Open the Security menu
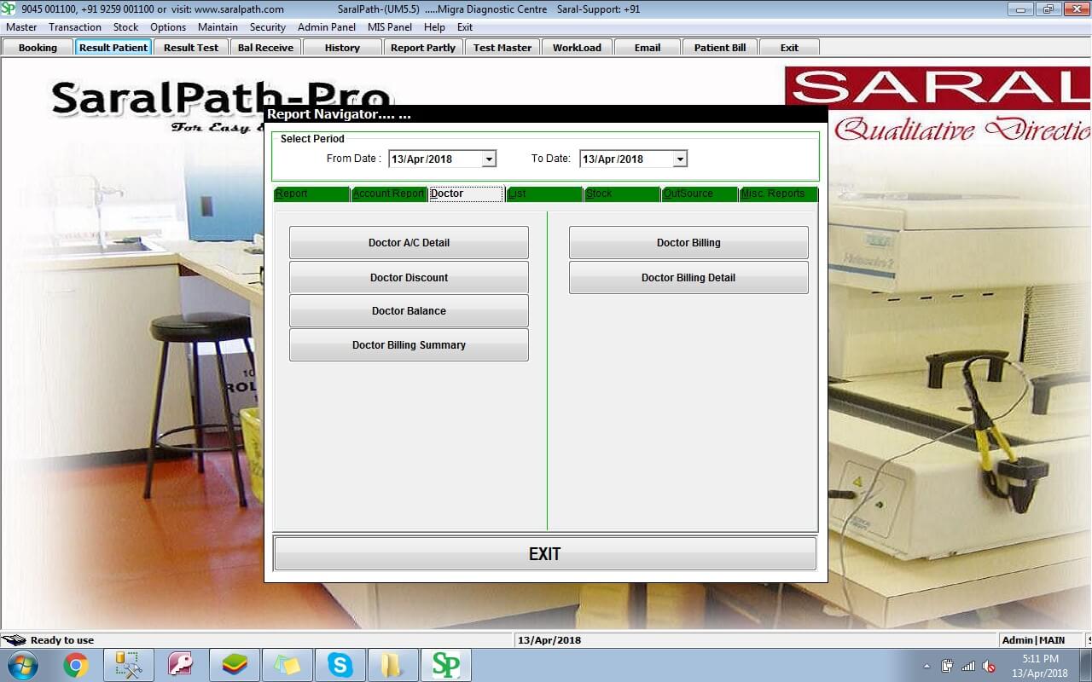Image resolution: width=1092 pixels, height=682 pixels. (x=267, y=27)
